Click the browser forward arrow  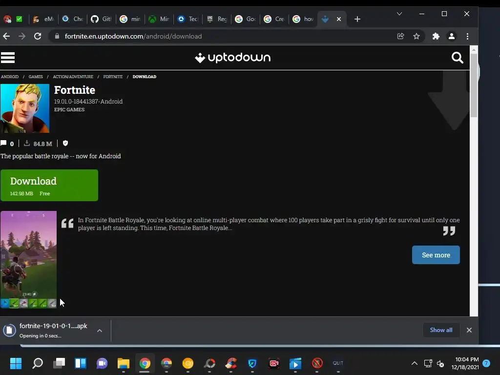pos(21,36)
